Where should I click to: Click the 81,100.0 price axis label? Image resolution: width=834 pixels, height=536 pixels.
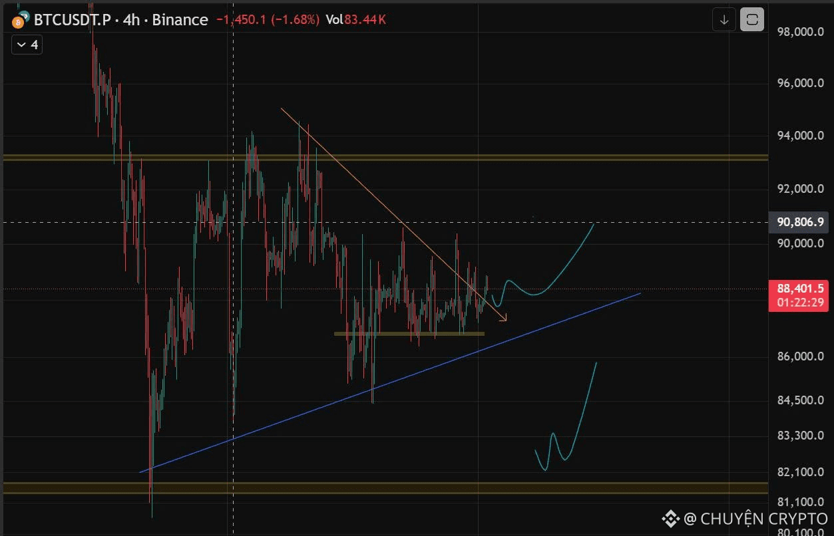(x=800, y=502)
